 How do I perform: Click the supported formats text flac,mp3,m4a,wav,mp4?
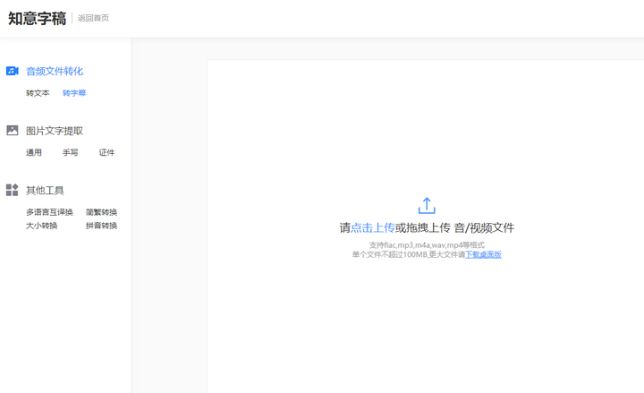click(427, 245)
